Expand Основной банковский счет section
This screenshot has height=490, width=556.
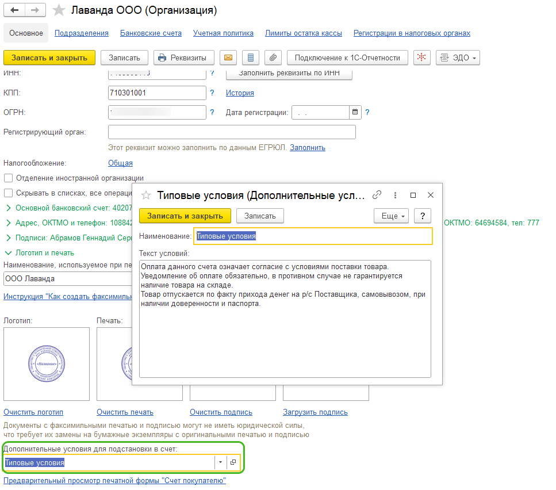coord(9,208)
